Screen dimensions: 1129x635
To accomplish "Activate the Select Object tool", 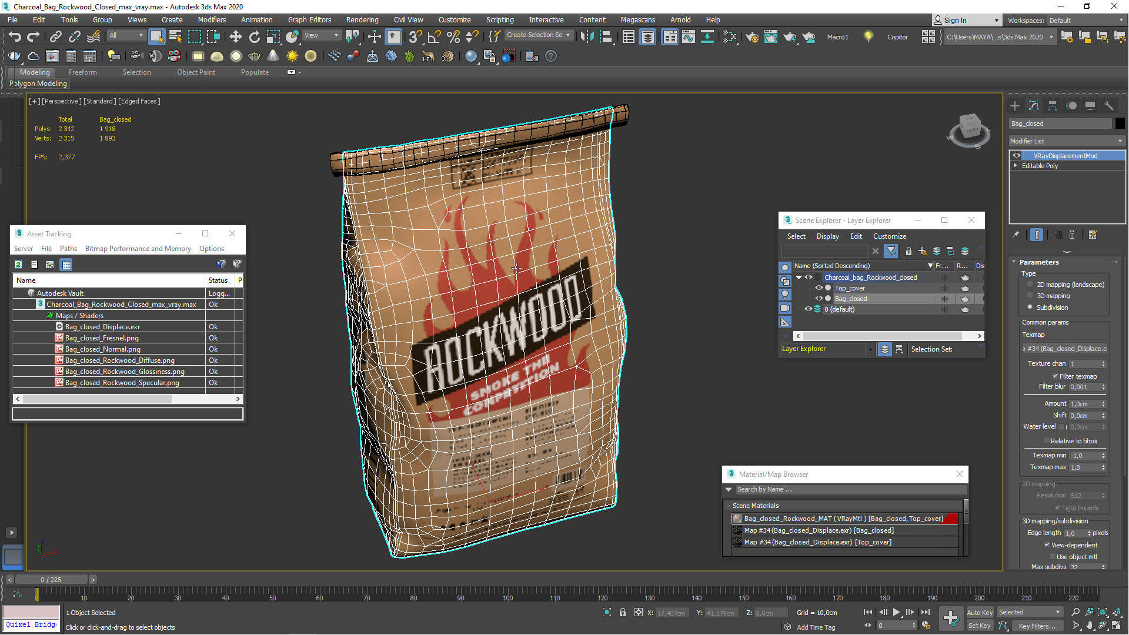I will pyautogui.click(x=156, y=37).
